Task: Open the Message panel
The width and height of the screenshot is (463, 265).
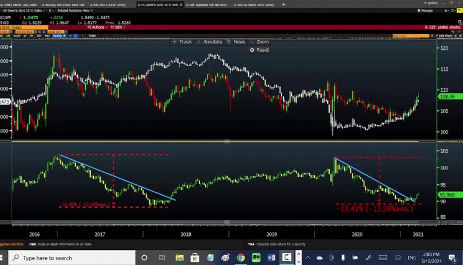Action: [x=425, y=10]
